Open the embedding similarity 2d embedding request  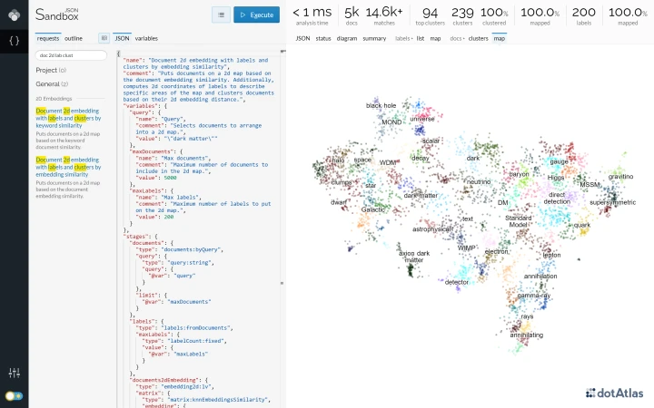click(x=68, y=167)
